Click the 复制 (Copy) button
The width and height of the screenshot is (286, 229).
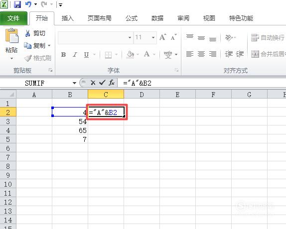pos(35,46)
